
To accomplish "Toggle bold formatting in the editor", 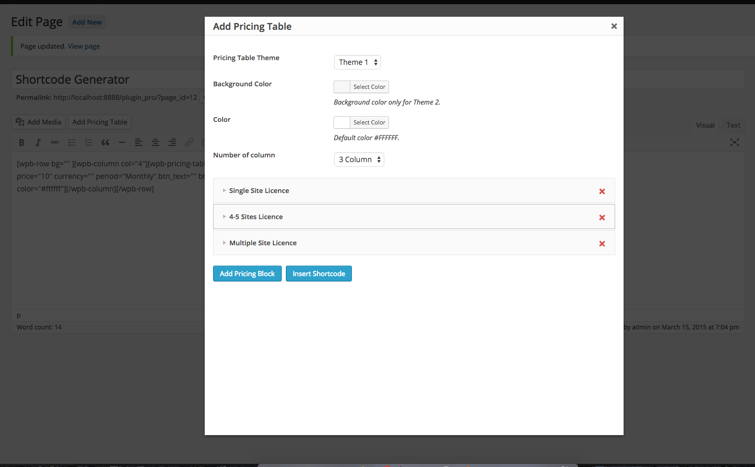I will pyautogui.click(x=21, y=142).
